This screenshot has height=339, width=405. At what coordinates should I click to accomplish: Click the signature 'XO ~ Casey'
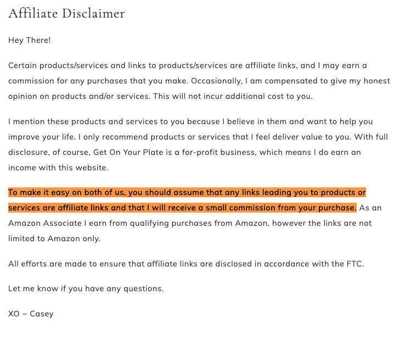click(x=31, y=314)
